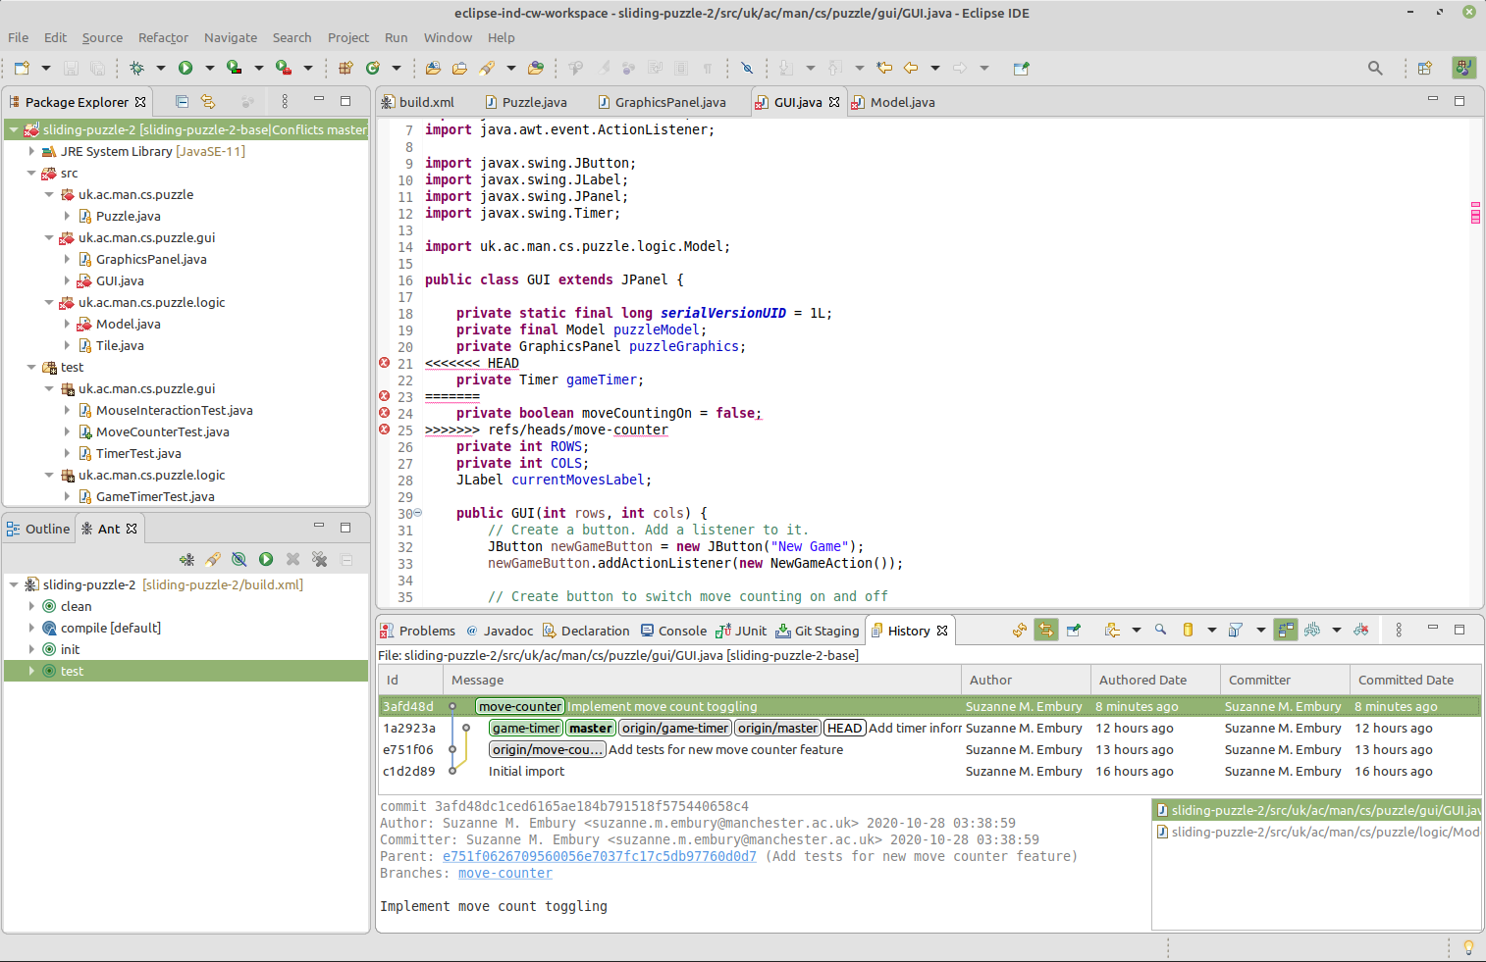Click the New Java Class icon
Image resolution: width=1486 pixels, height=962 pixels.
tap(373, 68)
